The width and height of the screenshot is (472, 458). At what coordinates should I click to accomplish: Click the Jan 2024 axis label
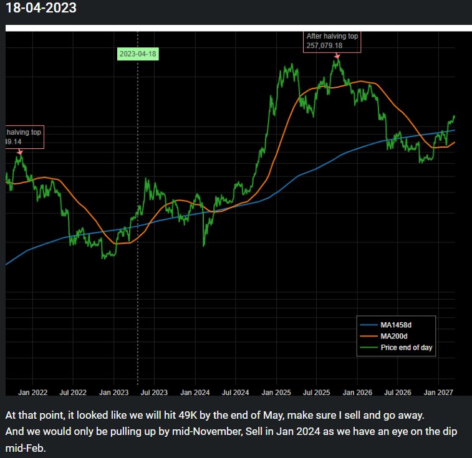click(x=195, y=393)
